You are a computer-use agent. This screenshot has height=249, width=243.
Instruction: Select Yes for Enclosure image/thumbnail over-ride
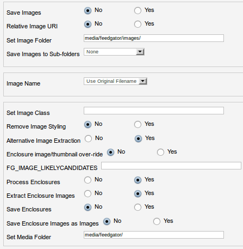coord(160,152)
